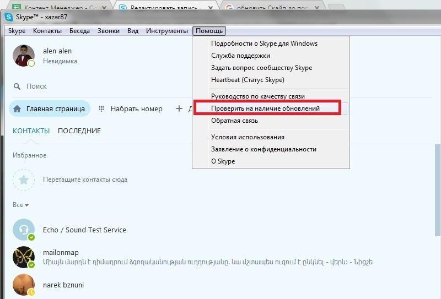The image size is (441, 299).
Task: Click the plus icon next to Набрать номер
Action: [179, 108]
